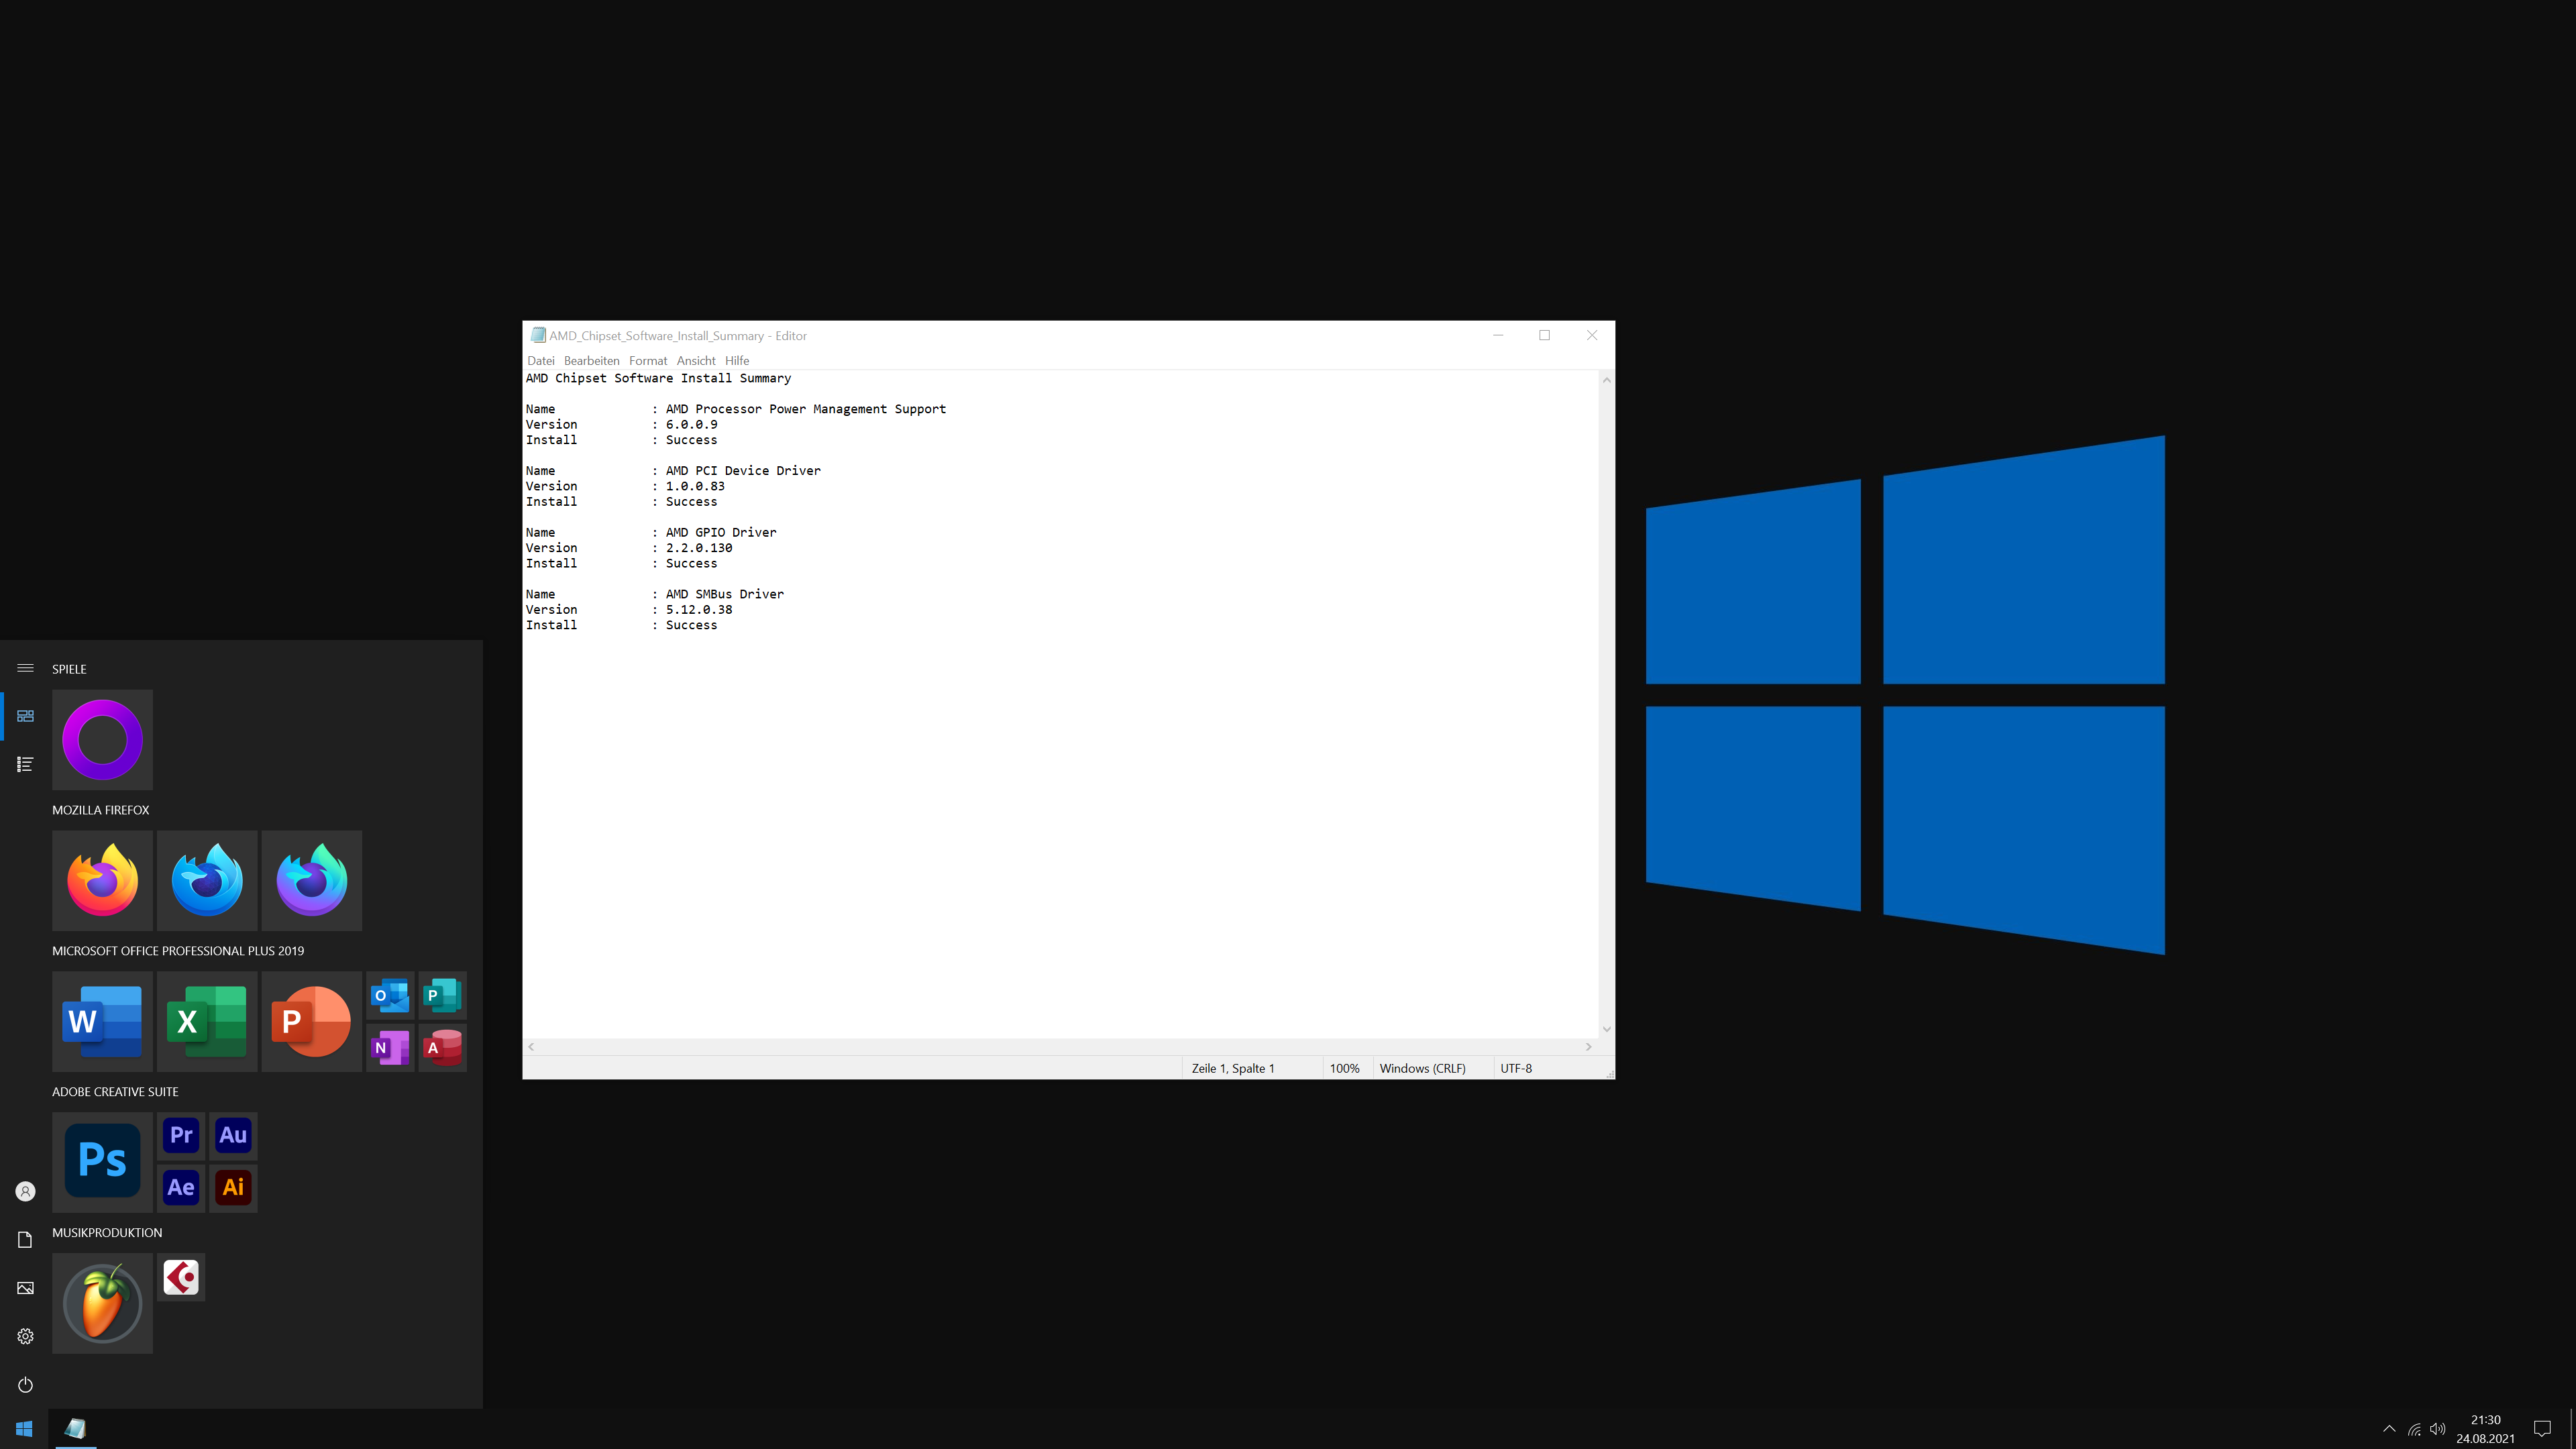This screenshot has width=2576, height=1449.
Task: Open the Format menu in Editor
Action: click(647, 361)
